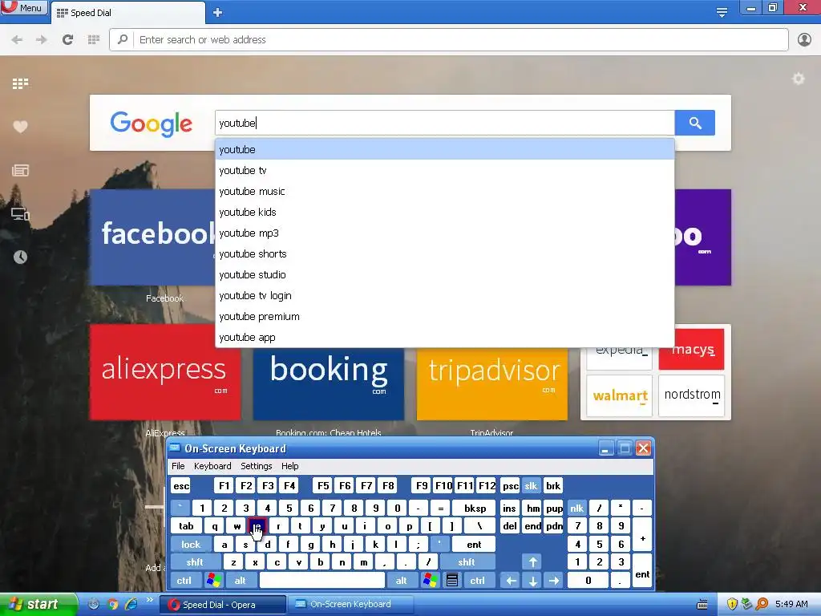Open the Opera Menu button
The image size is (821, 616).
(23, 8)
